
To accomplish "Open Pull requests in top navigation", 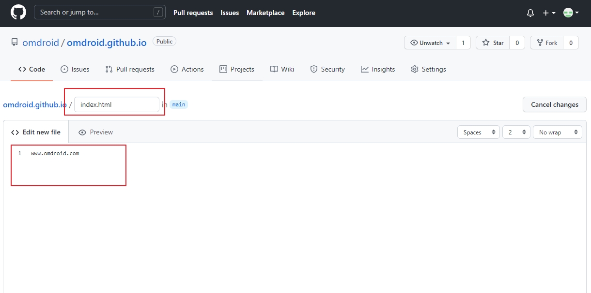I will 193,13.
